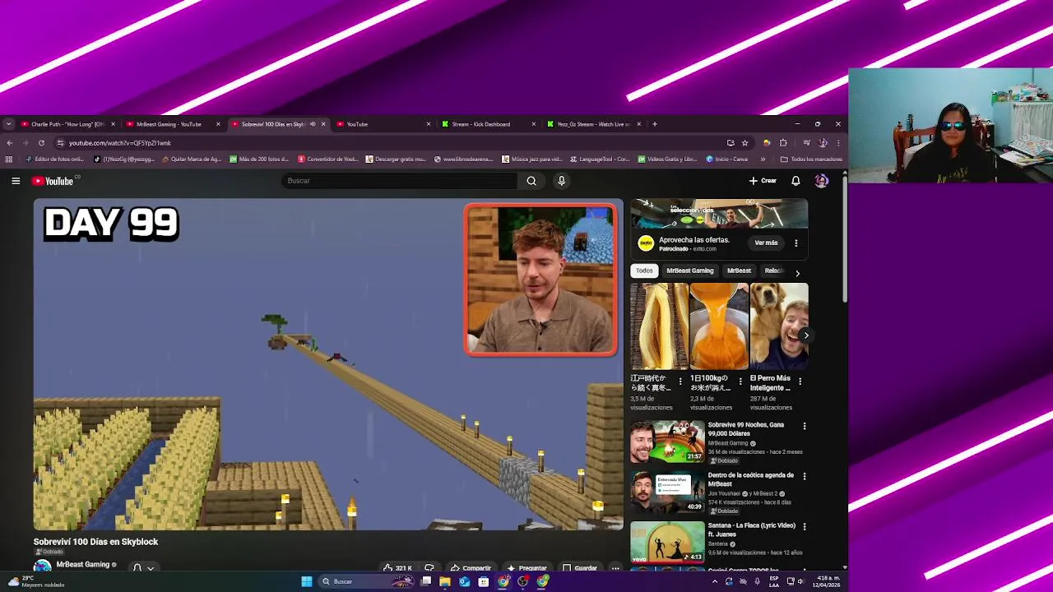Open the Dentro de la caótica agenda video
This screenshot has height=592, width=1053.
pos(667,493)
